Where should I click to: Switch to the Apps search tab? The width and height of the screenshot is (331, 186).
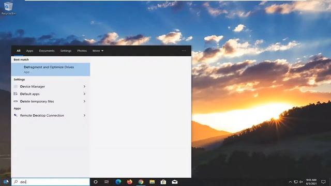click(x=29, y=51)
